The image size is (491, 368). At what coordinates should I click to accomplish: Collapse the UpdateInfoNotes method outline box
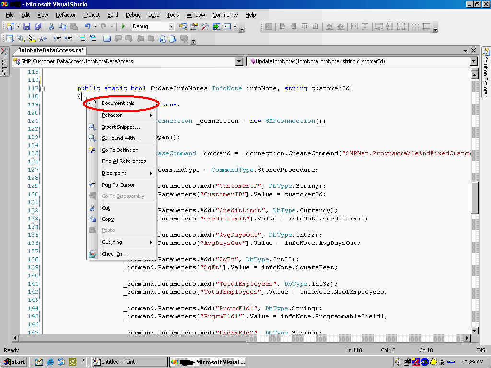click(x=43, y=89)
